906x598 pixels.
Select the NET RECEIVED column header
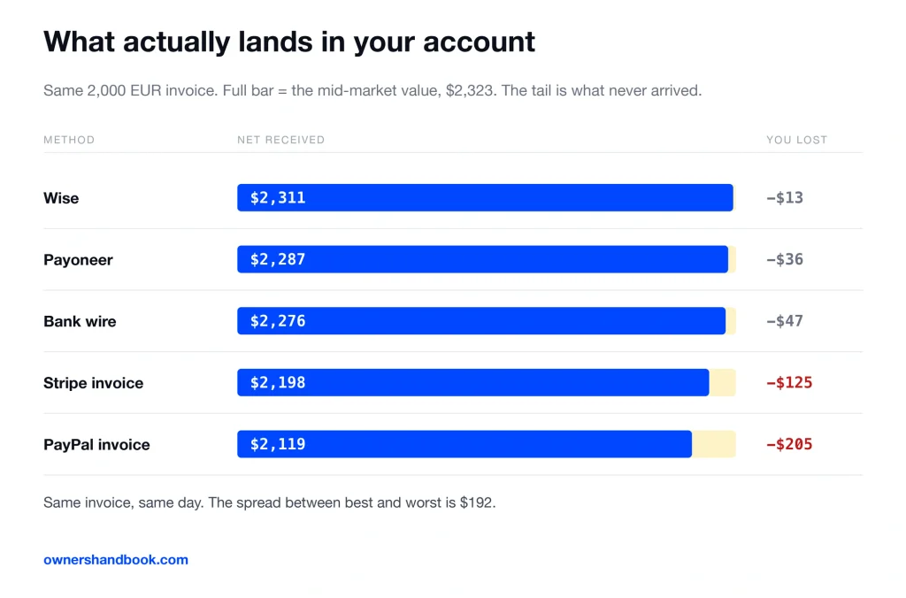click(280, 140)
